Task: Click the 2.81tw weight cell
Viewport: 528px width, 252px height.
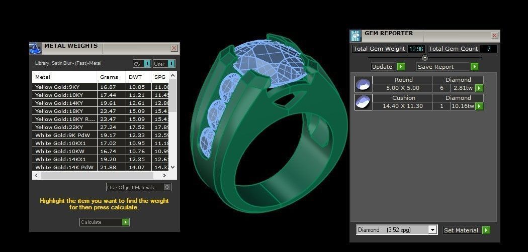Action: 463,88
